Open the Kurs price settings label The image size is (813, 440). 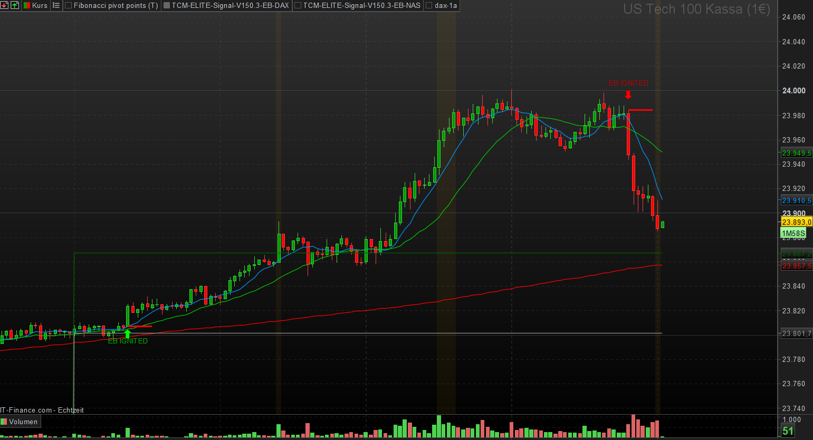[x=40, y=5]
